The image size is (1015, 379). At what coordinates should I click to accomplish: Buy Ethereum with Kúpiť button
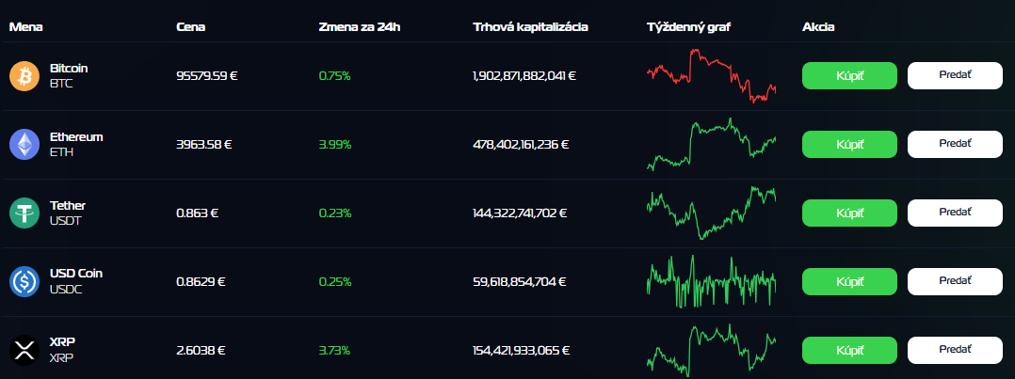point(849,144)
